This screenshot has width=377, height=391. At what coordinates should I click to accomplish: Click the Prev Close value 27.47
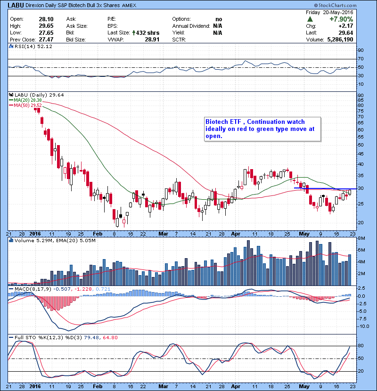coord(46,40)
